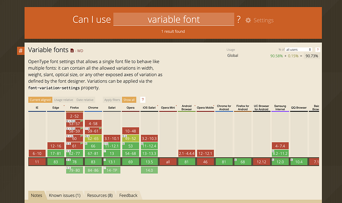342x203 pixels.
Task: Click the orange hash permalink icon
Action: point(21,51)
